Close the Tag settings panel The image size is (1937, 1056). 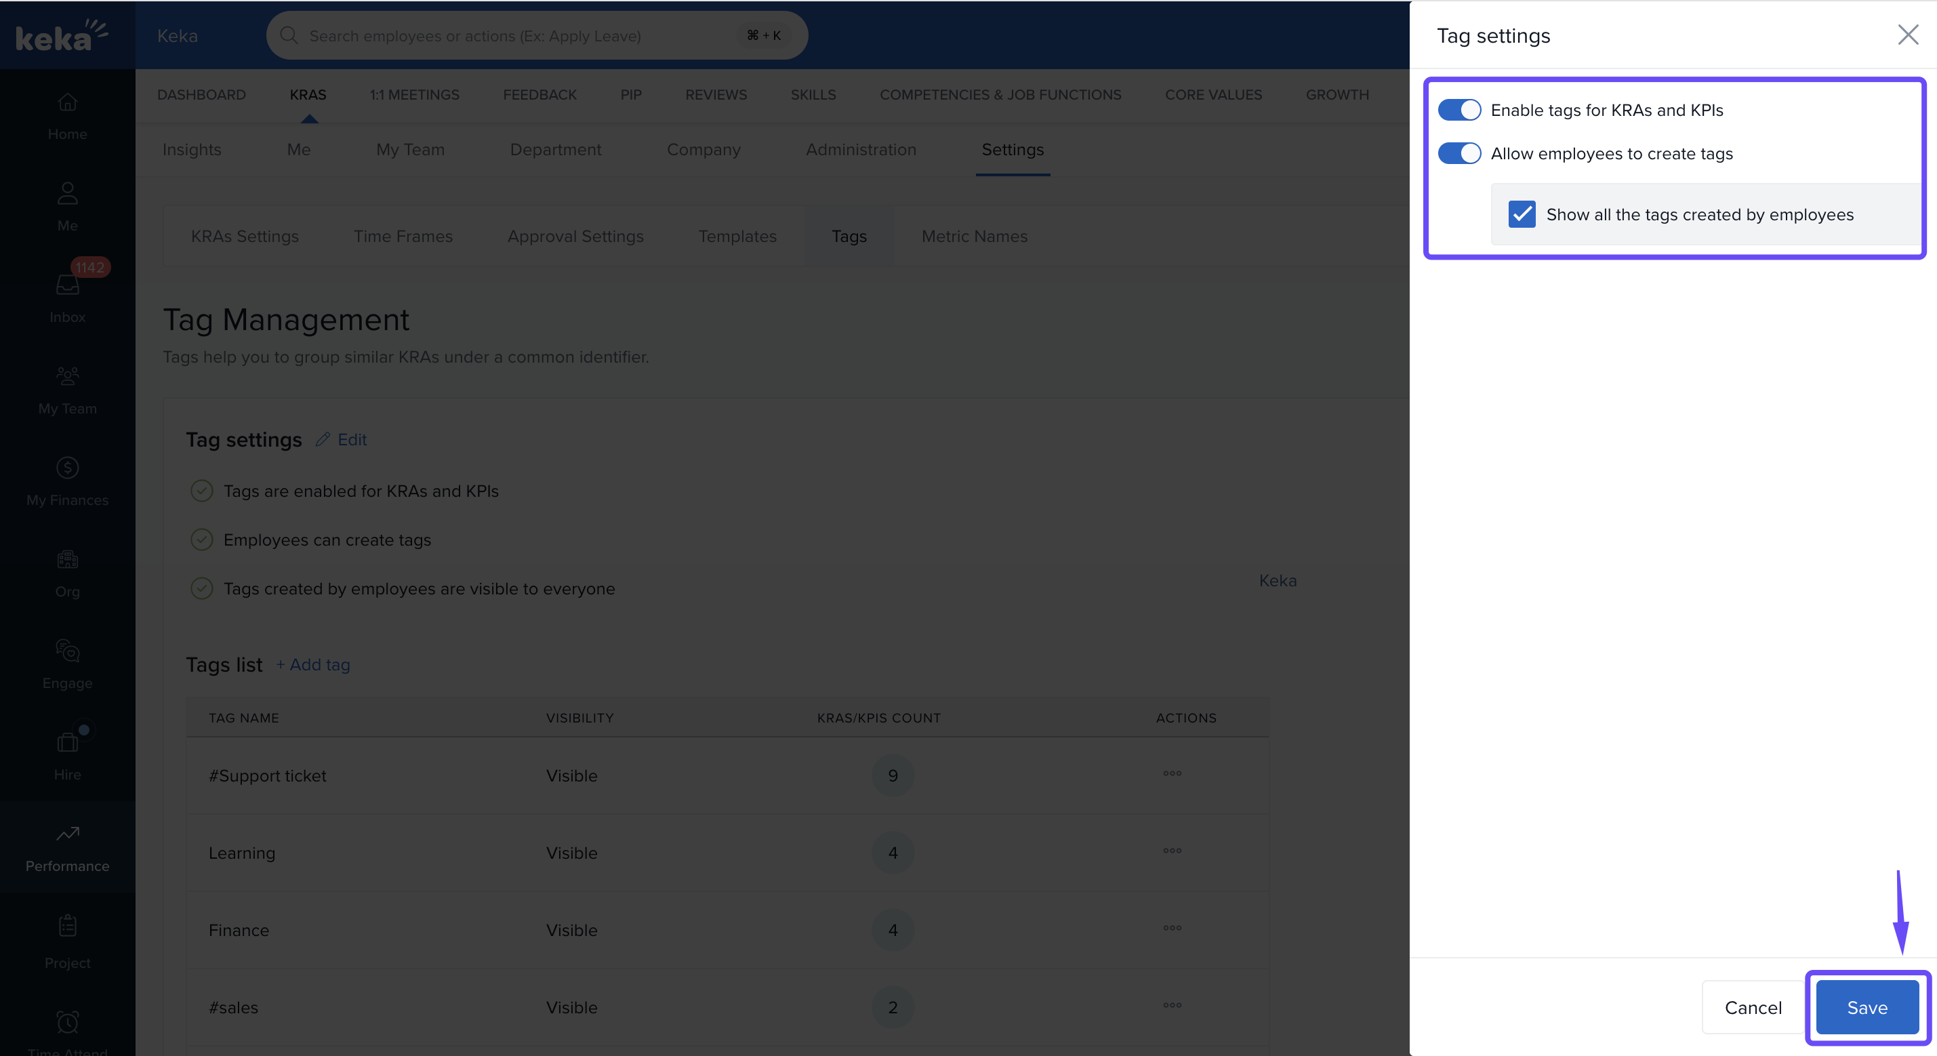(1907, 35)
